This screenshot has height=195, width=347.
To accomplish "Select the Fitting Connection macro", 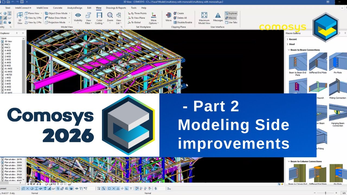I will pyautogui.click(x=338, y=89).
